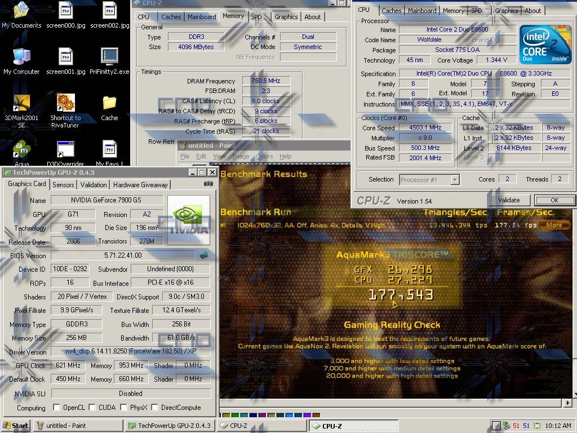Open My Computer desktop icon
Viewport: 577px width, 433px height.
coord(21,61)
